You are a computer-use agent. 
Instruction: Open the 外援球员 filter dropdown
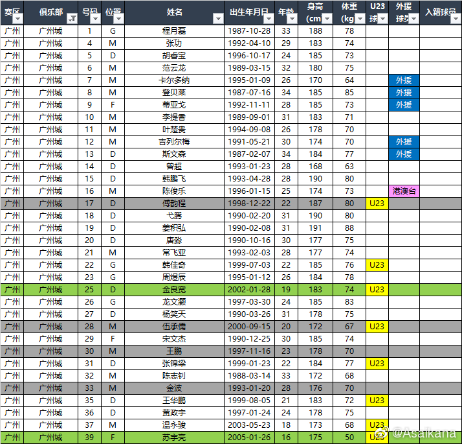(414, 19)
